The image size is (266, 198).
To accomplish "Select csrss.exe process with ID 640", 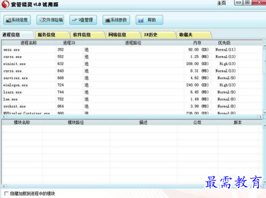I will point(132,71).
